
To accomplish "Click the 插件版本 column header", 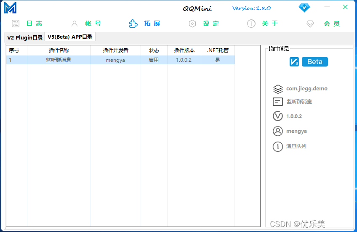I will 184,50.
